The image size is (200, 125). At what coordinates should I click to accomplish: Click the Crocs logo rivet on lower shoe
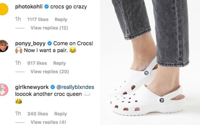[162, 100]
